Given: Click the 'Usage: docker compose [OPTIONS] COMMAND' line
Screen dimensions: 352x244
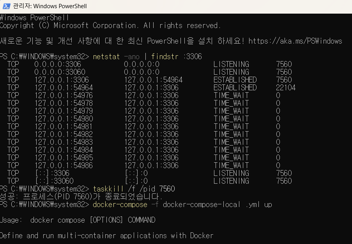Looking at the screenshot, I should [x=78, y=220].
